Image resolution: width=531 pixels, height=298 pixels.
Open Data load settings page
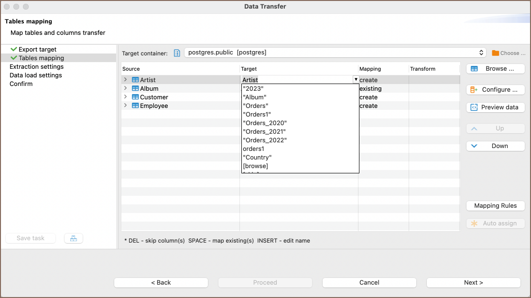[35, 75]
